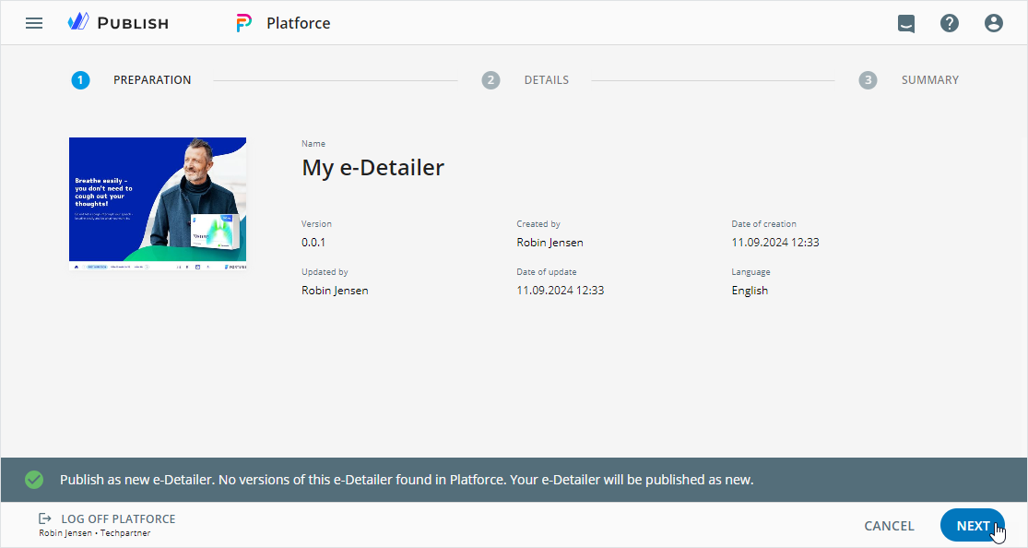The image size is (1028, 548).
Task: Click the publish as new notification message
Action: 406,480
